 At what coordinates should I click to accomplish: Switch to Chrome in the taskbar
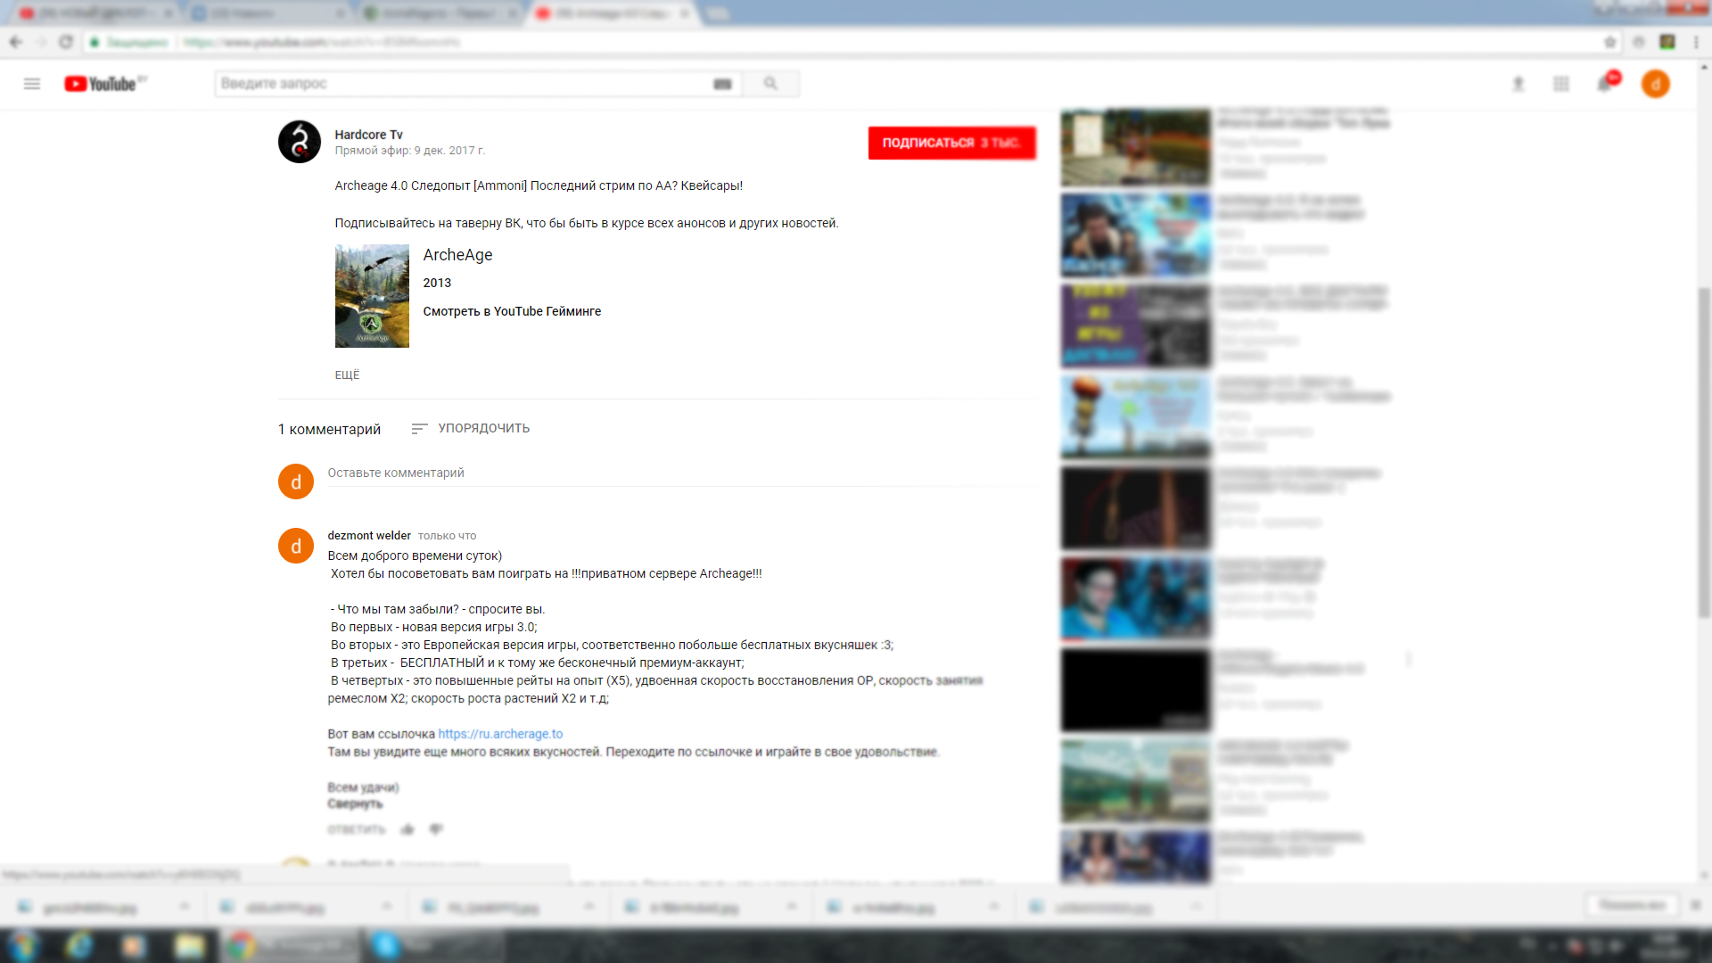pyautogui.click(x=290, y=945)
